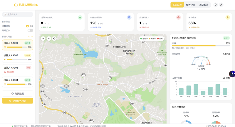This screenshot has height=127, width=235.
Task: Click the Newington Forest map label
Action: pyautogui.click(x=129, y=52)
